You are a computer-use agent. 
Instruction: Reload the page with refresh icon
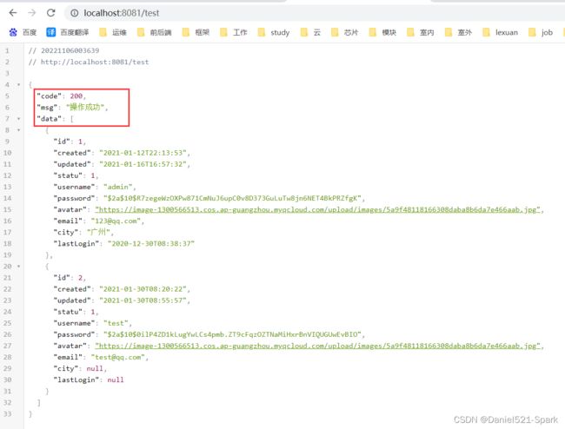[50, 13]
